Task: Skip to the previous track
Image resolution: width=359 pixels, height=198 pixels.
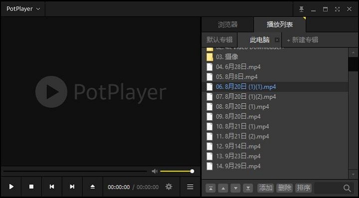Action: coord(52,187)
